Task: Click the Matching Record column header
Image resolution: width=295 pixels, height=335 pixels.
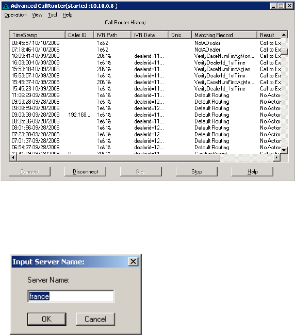Action: 224,35
